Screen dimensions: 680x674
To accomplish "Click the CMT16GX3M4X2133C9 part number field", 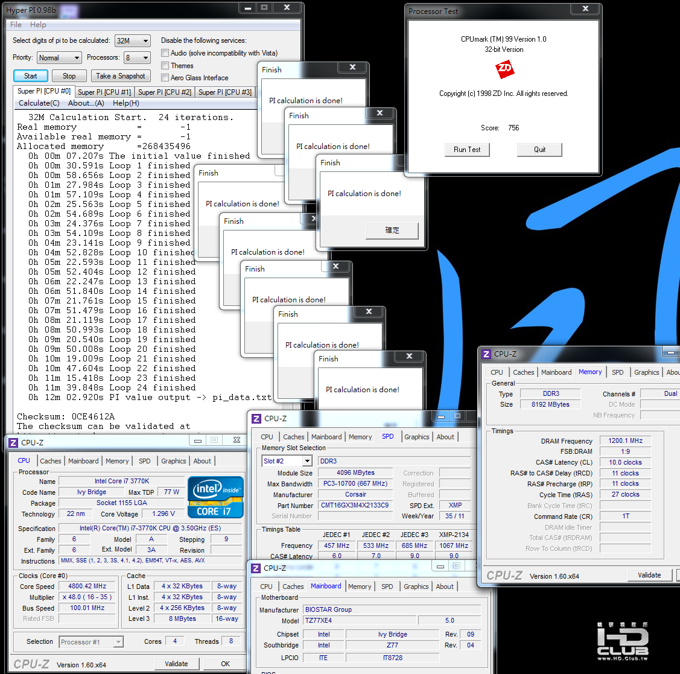I will point(355,505).
